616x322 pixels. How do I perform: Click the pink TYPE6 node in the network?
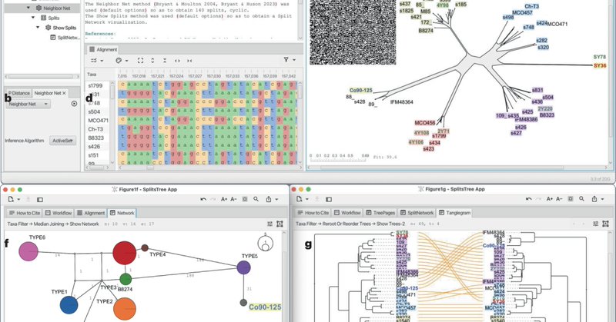tap(28, 251)
